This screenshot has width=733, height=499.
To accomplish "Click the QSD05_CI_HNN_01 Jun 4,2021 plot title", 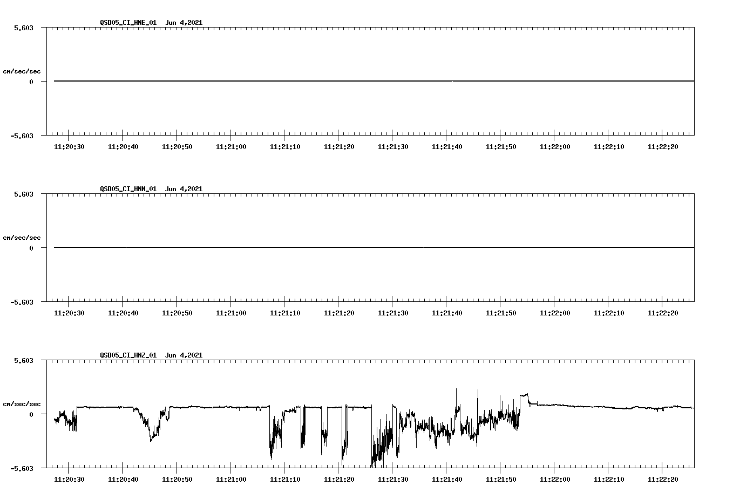I will click(151, 189).
